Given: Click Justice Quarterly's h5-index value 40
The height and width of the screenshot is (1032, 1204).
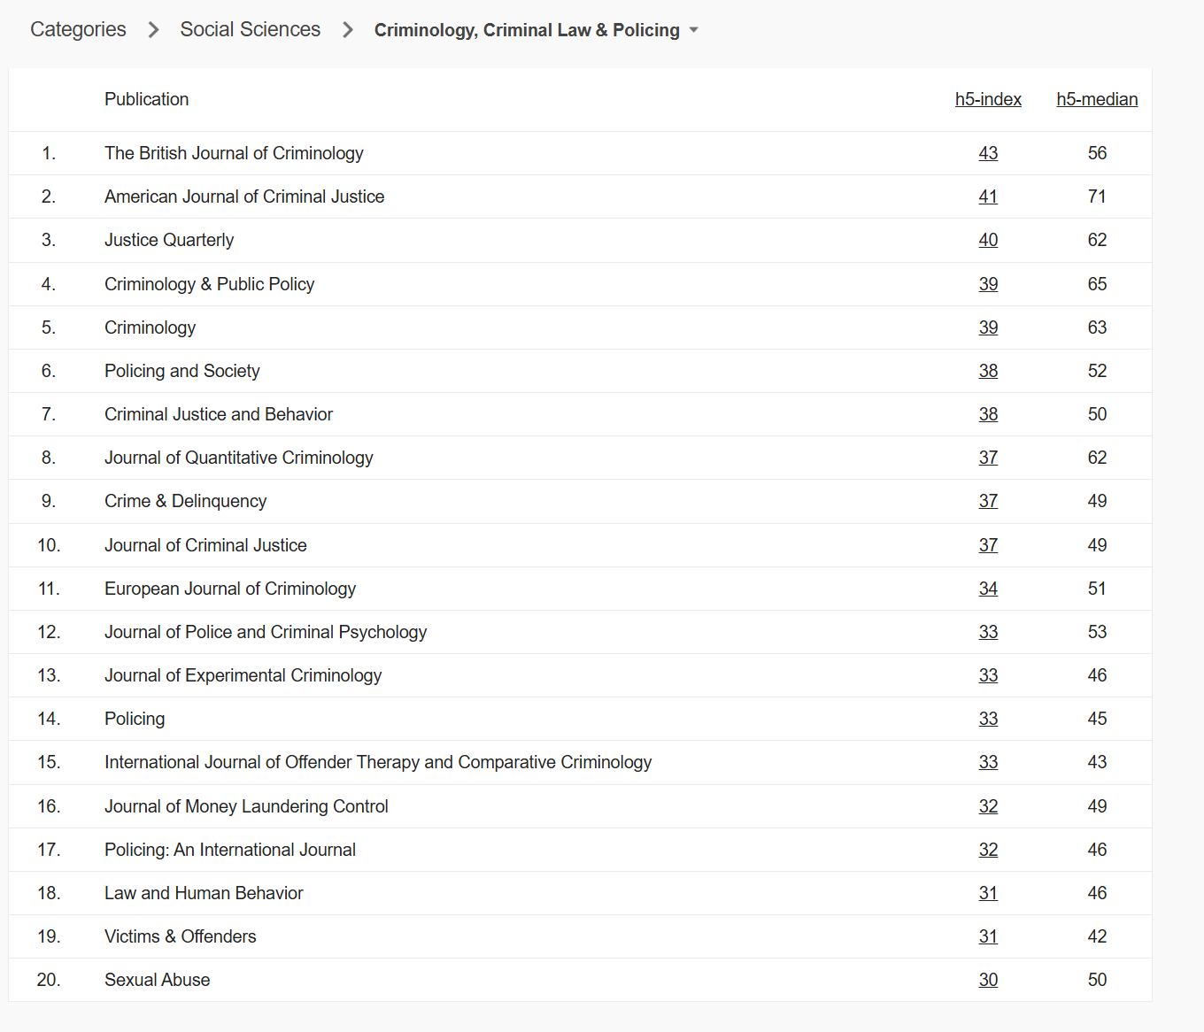Looking at the screenshot, I should click(x=988, y=240).
